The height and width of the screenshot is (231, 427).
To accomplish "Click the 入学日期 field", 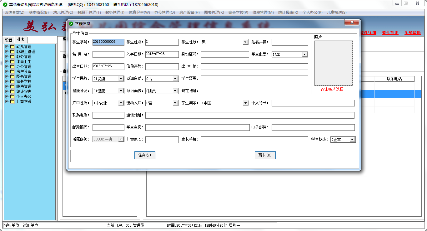I will pyautogui.click(x=162, y=54).
